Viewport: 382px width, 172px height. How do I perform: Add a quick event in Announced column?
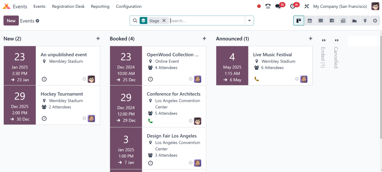pyautogui.click(x=310, y=38)
